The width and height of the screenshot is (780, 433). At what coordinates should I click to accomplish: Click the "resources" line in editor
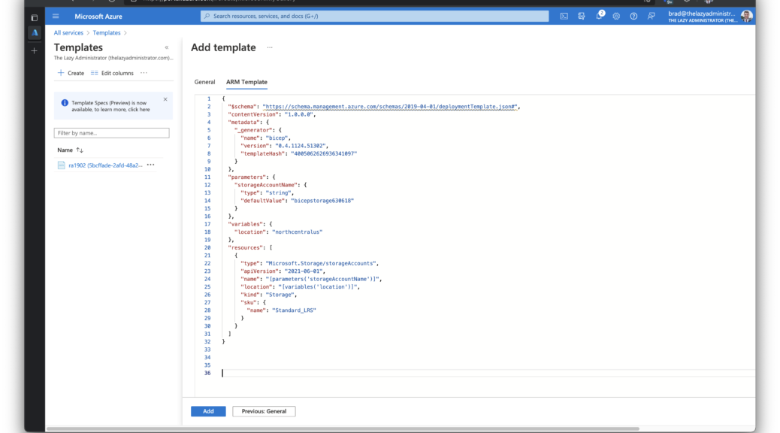250,248
